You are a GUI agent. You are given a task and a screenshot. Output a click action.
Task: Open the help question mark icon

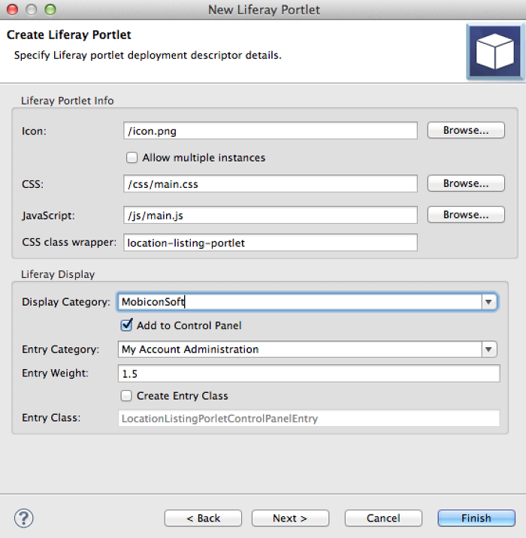tap(24, 518)
